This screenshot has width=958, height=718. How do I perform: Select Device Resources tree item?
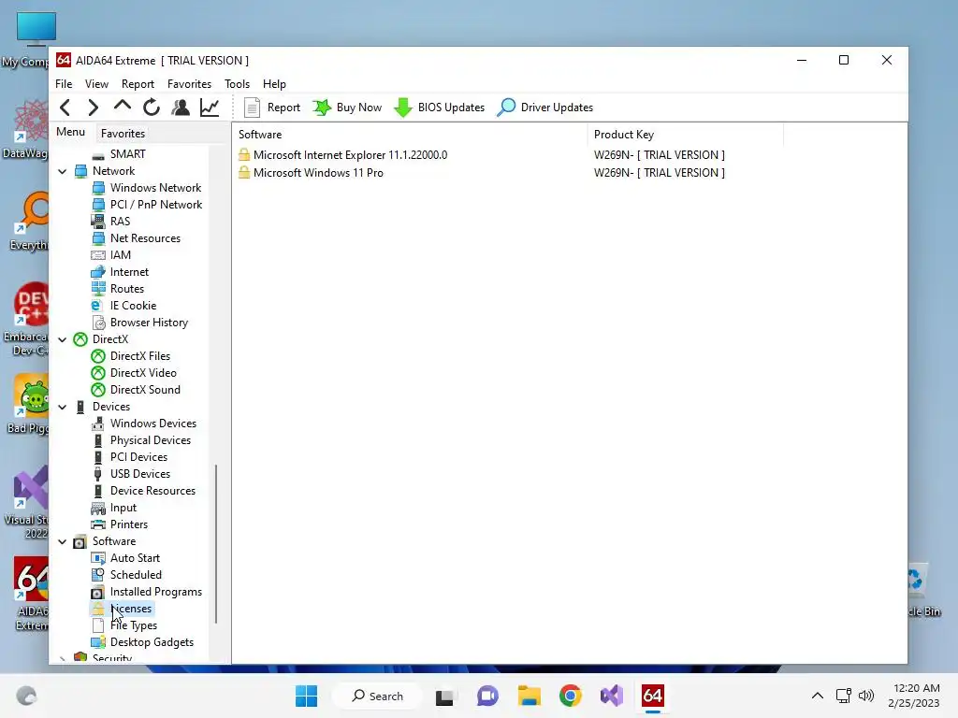click(152, 491)
